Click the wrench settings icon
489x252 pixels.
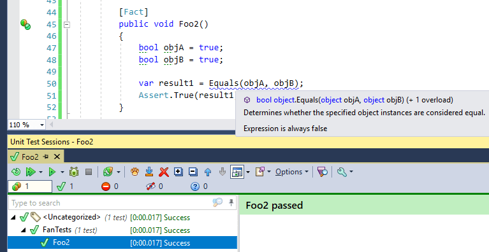[342, 172]
